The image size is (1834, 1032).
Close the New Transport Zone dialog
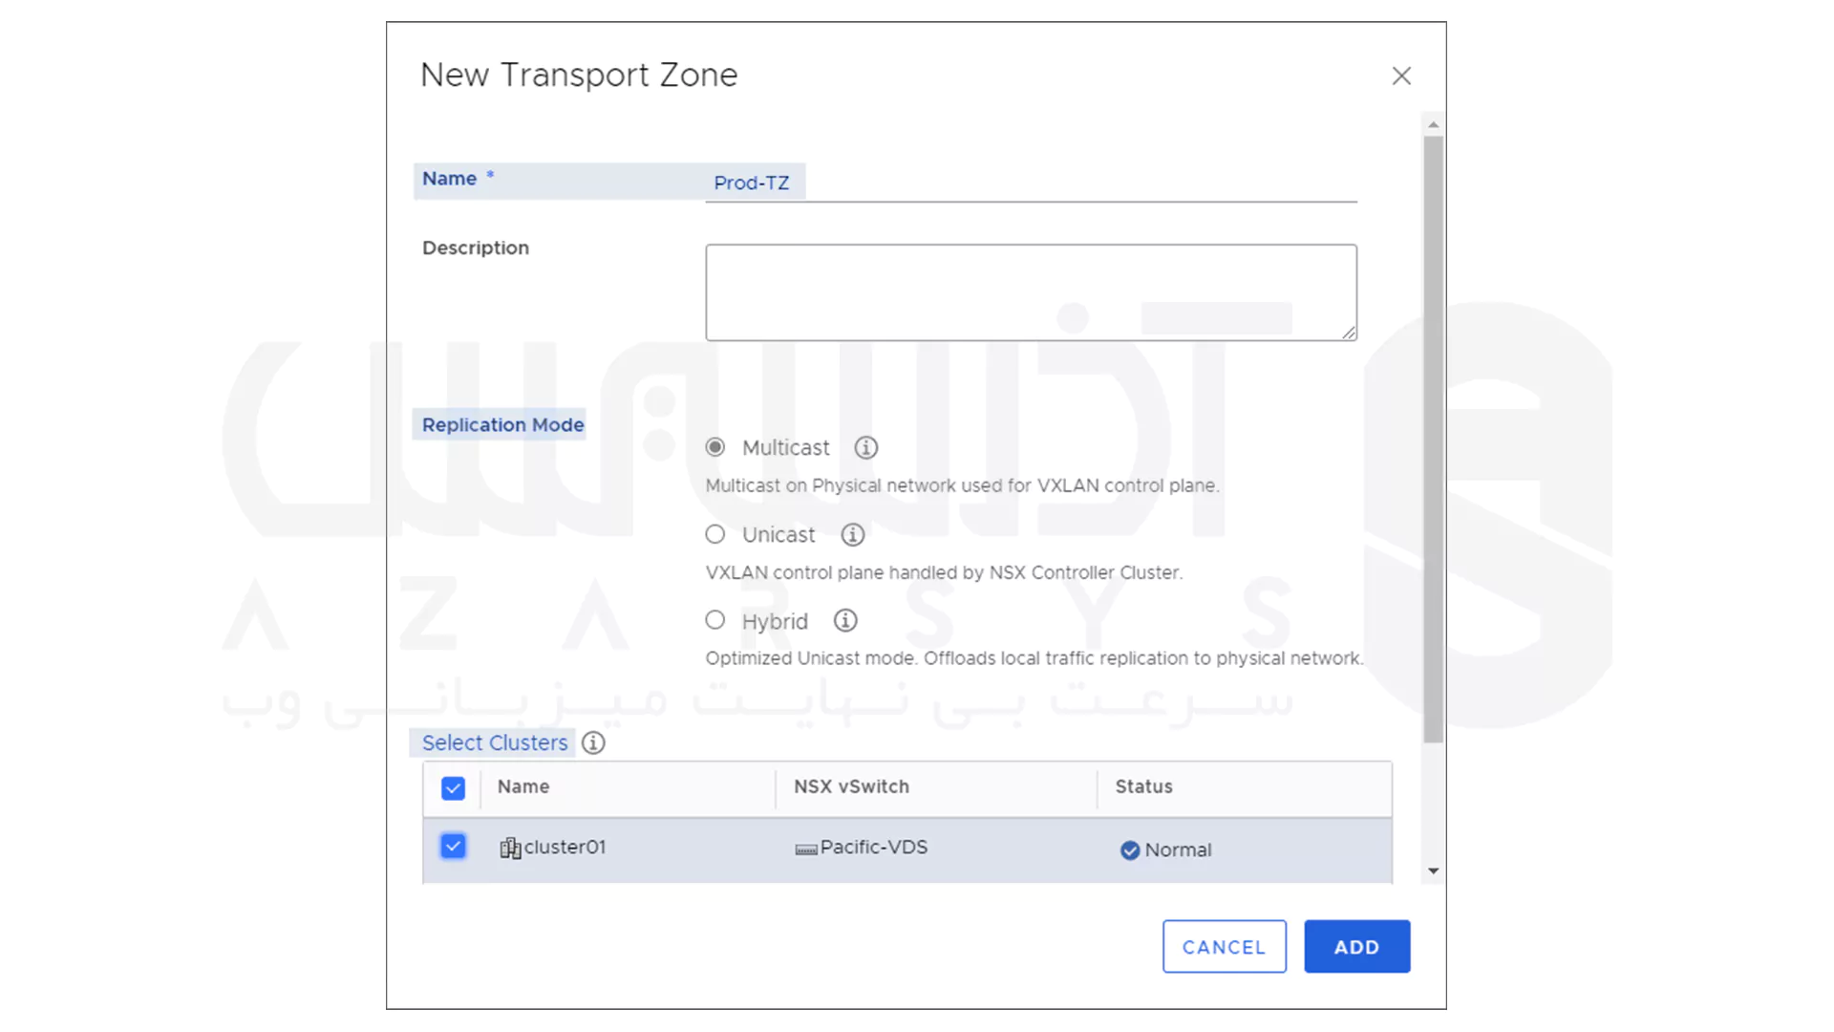click(x=1401, y=75)
